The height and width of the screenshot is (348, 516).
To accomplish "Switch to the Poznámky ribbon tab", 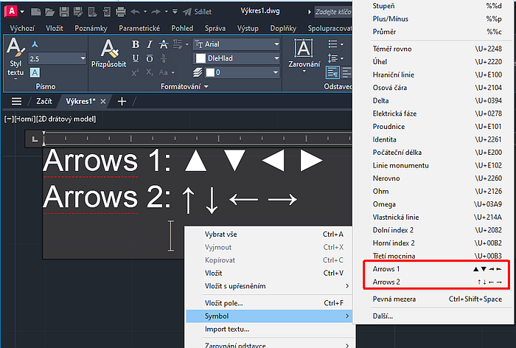I will pyautogui.click(x=90, y=28).
